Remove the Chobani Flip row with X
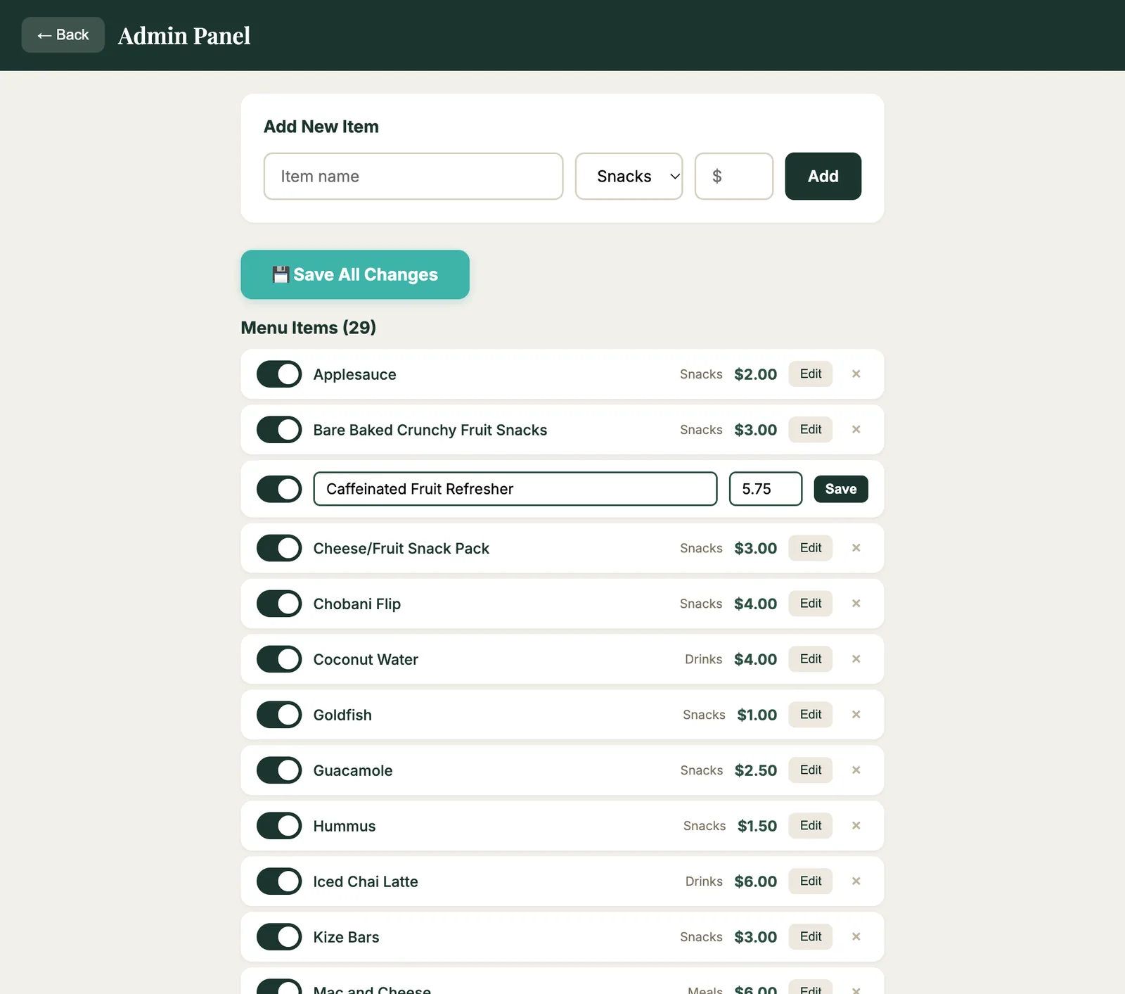Viewport: 1125px width, 994px height. tap(856, 604)
